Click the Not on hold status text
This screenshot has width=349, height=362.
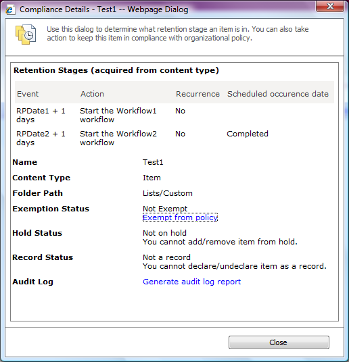click(x=164, y=233)
